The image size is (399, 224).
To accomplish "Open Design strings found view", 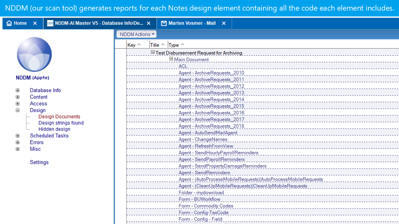I will pos(61,123).
